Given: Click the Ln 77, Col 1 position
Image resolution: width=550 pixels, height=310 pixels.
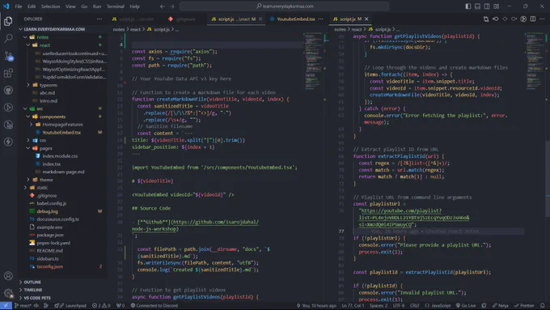Looking at the screenshot, I should (353, 305).
